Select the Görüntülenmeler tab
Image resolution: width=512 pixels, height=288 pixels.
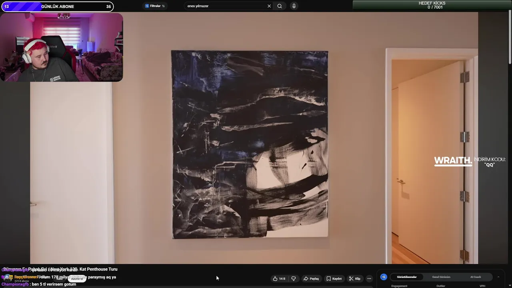coord(407,277)
